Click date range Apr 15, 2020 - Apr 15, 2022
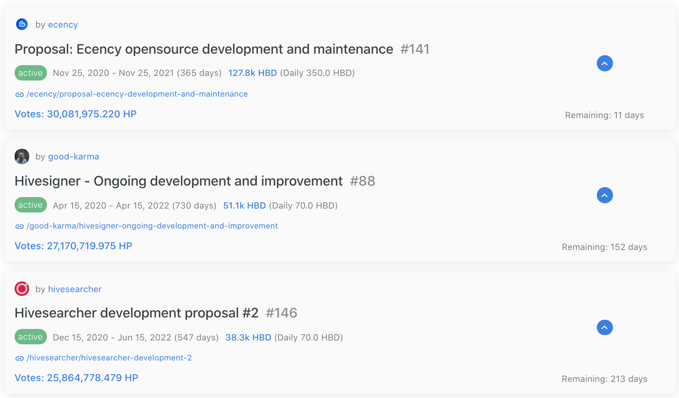Viewport: 679px width, 398px height. [x=111, y=206]
